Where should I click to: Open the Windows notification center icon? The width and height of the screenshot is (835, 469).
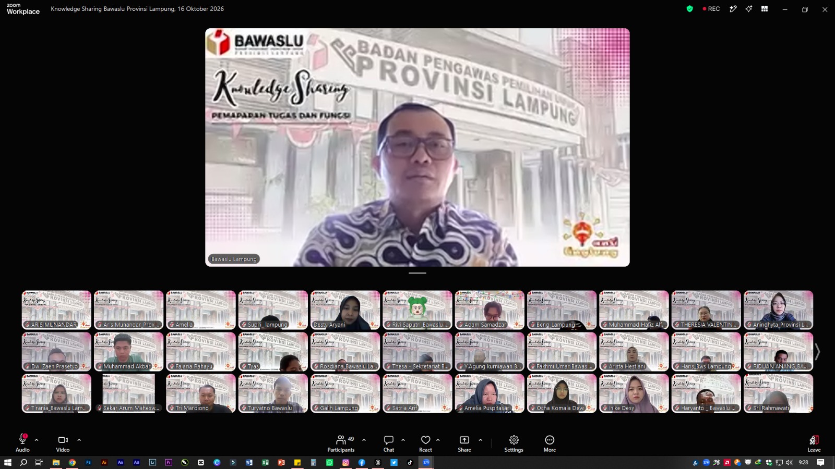(820, 462)
